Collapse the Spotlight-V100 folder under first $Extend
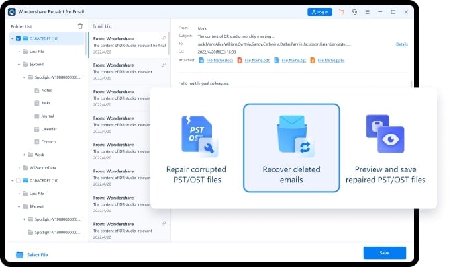 24,77
